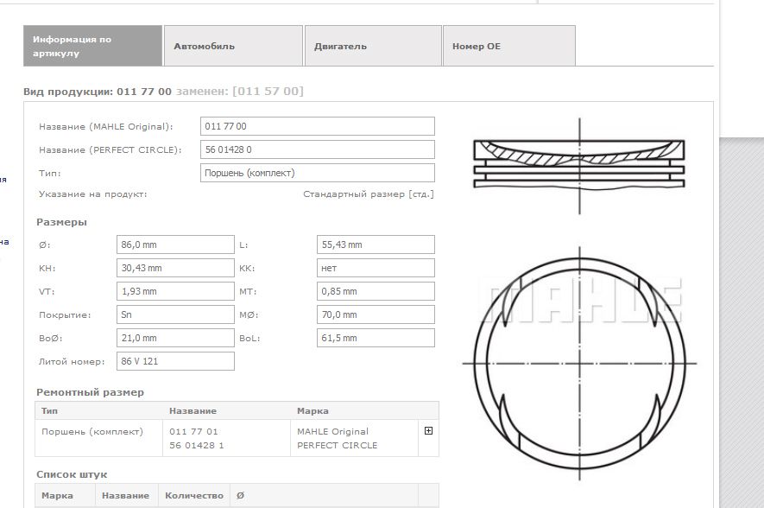Click Поршень (комплект) in the repair size table
The width and height of the screenshot is (764, 508).
pyautogui.click(x=92, y=431)
